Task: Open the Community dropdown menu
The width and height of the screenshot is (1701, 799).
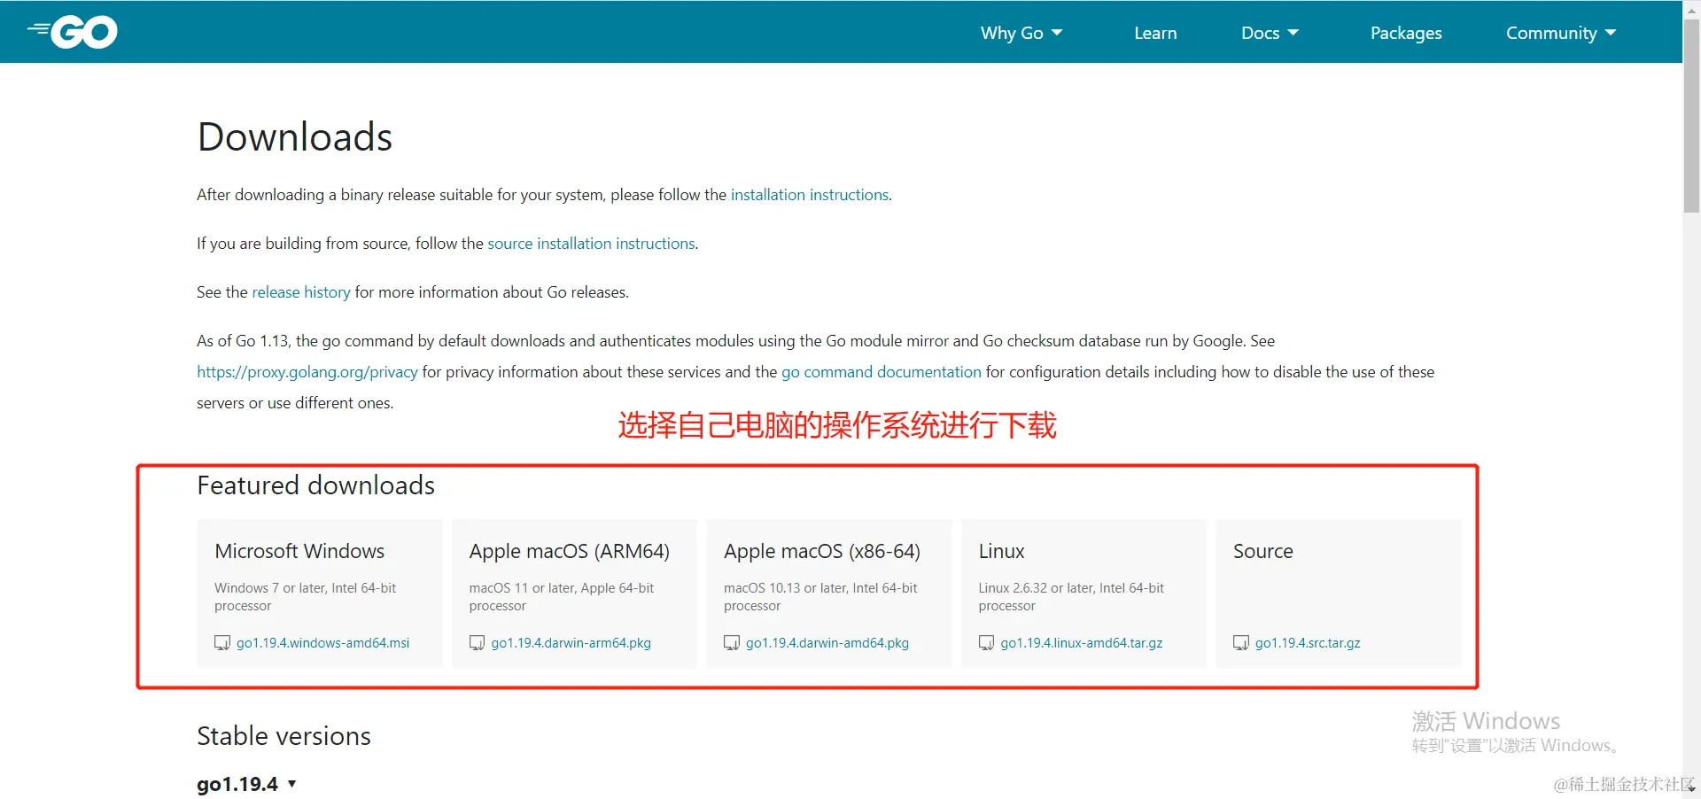Action: tap(1561, 33)
